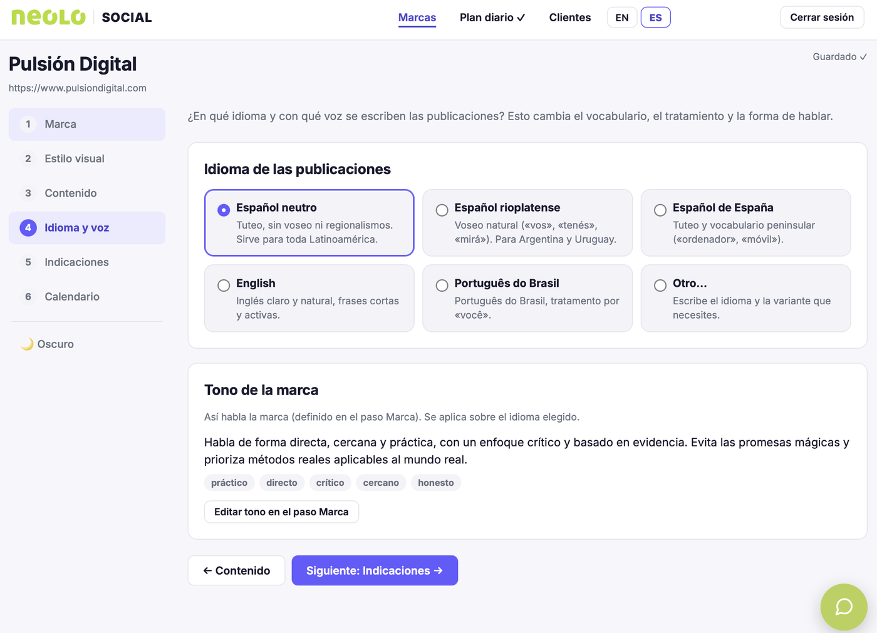Image resolution: width=877 pixels, height=633 pixels.
Task: Click Editar tono en el paso Marca
Action: pos(281,512)
